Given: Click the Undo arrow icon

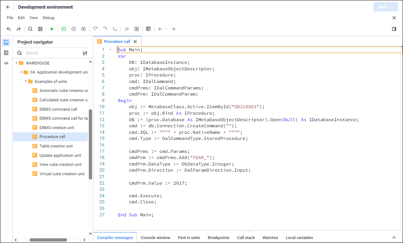Looking at the screenshot, I should click(9, 29).
